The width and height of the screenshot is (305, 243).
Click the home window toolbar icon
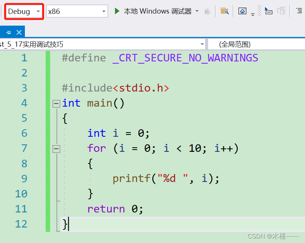click(242, 11)
